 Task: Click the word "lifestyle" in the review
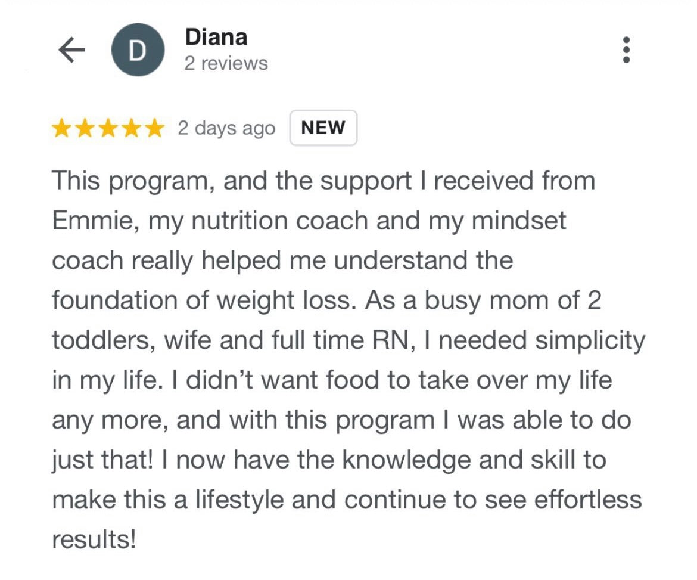[253, 500]
